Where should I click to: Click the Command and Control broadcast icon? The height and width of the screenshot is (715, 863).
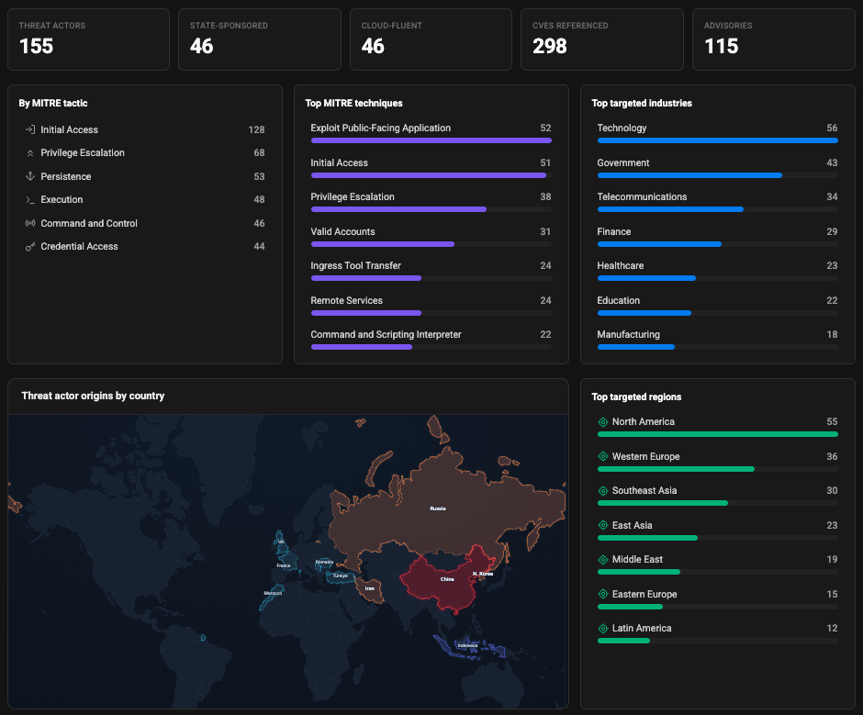(30, 223)
